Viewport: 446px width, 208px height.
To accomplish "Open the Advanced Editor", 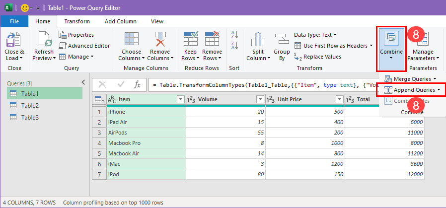I will [84, 46].
